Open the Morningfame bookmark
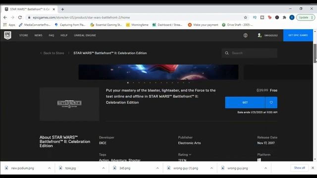Image resolution: width=317 pixels, height=178 pixels. (x=137, y=25)
